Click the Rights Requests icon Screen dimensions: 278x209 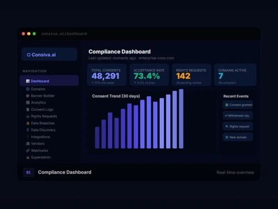pyautogui.click(x=28, y=116)
